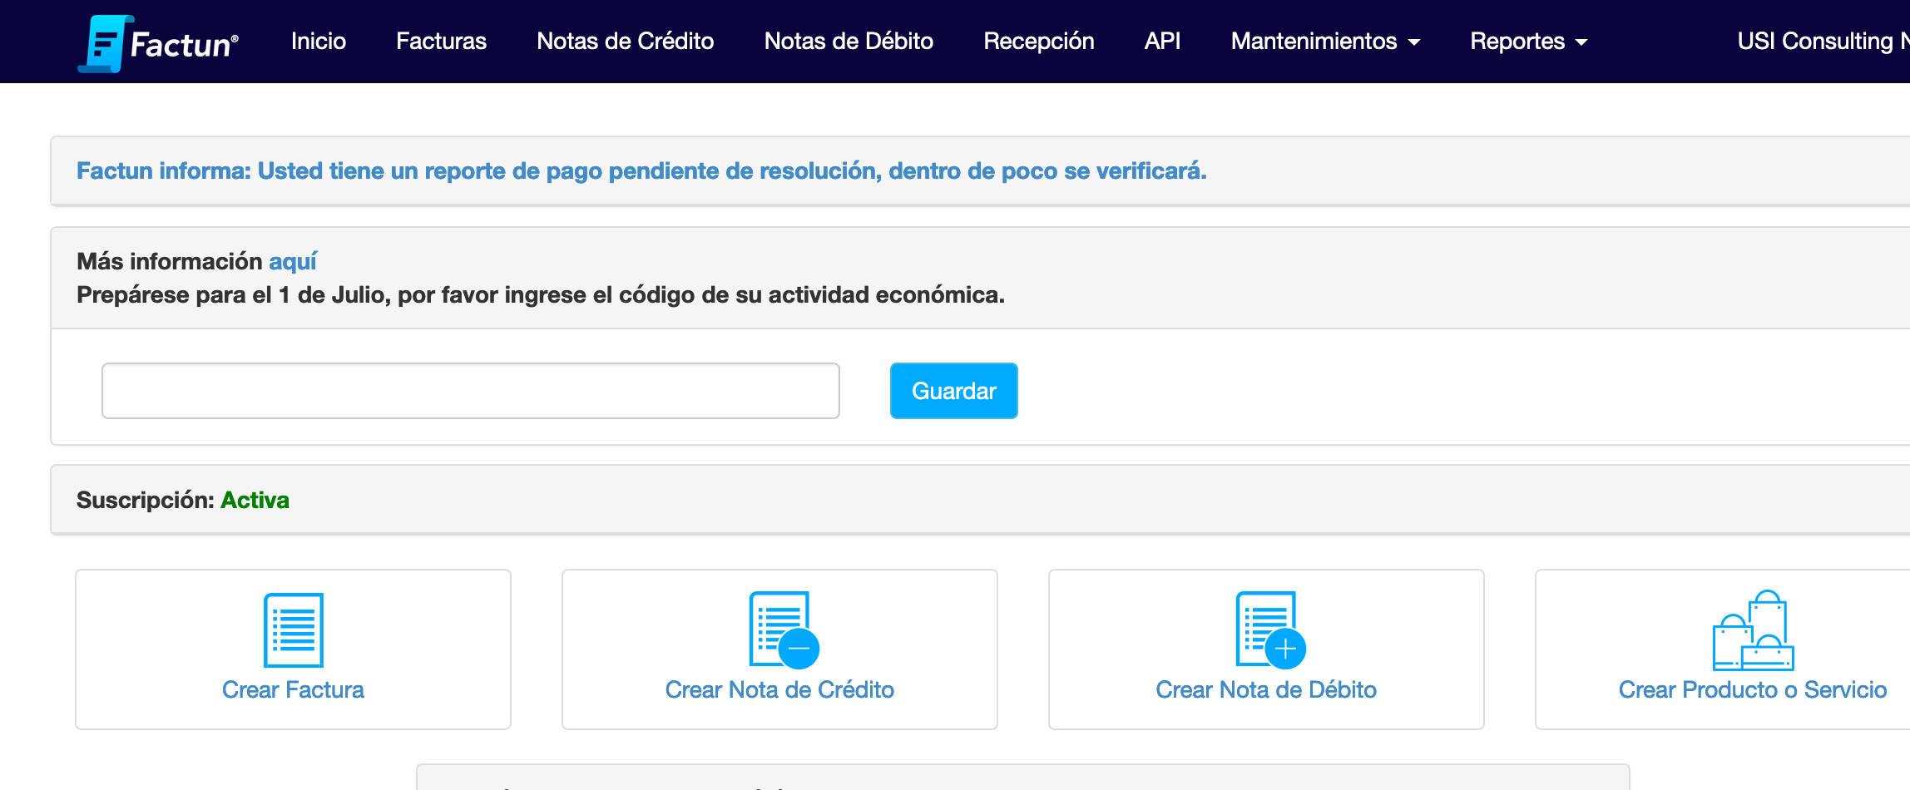The width and height of the screenshot is (1910, 790).
Task: Select Recepción in the top navigation
Action: 1038,41
